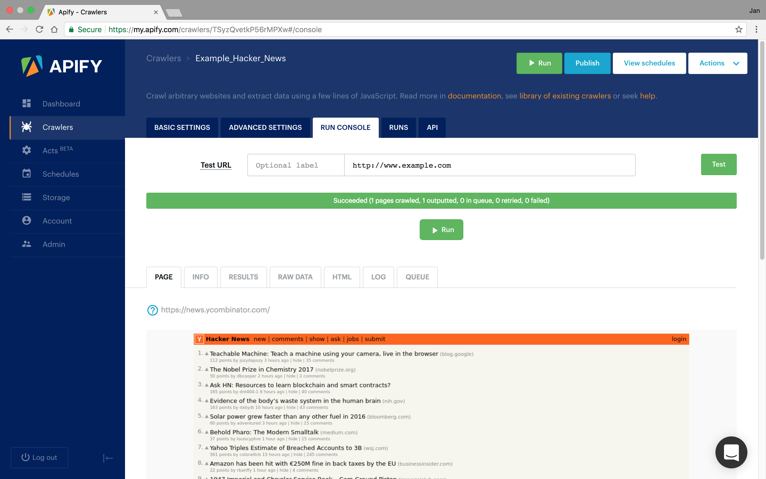Open the Results tab

tap(243, 277)
